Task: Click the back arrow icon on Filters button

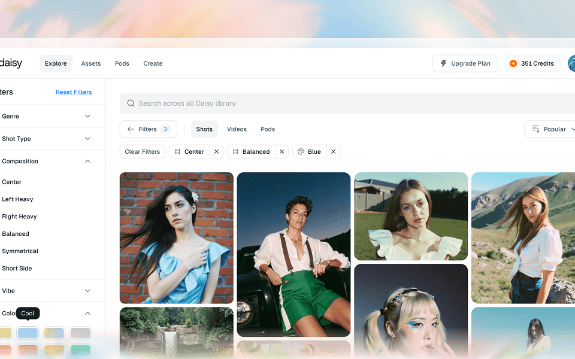Action: [131, 129]
